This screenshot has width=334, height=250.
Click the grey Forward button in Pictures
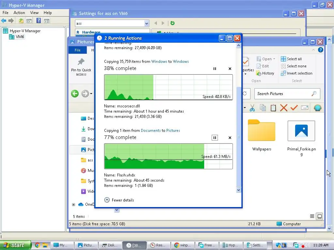tap(85, 93)
